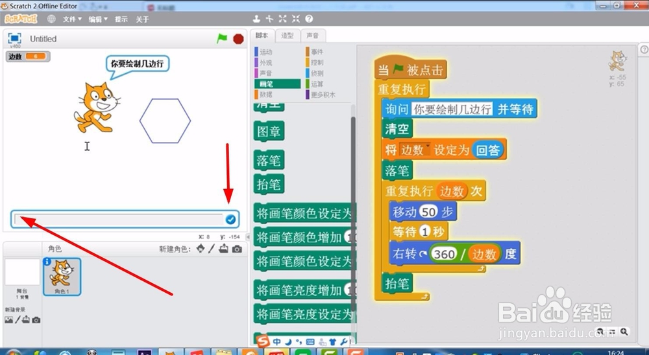The image size is (649, 355).
Task: Click the project title Untitled
Action: [x=43, y=39]
